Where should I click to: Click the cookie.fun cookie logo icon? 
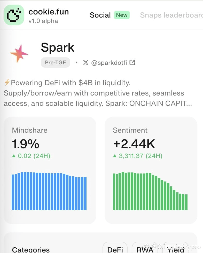tap(14, 15)
